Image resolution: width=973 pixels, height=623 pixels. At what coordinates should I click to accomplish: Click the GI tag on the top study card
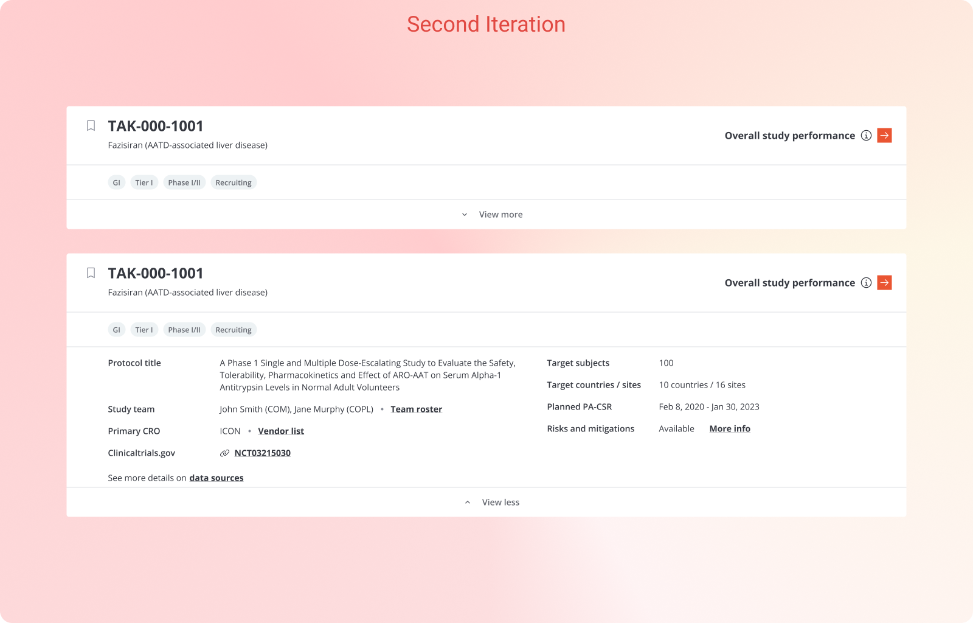pos(116,182)
